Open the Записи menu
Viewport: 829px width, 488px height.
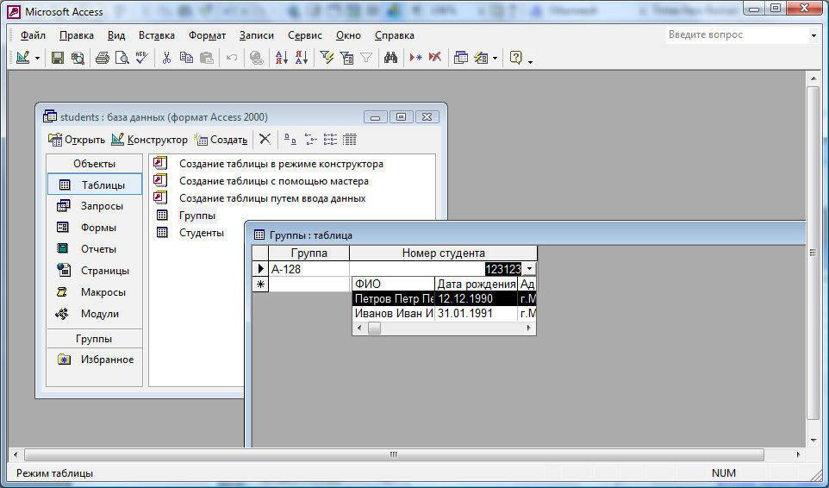pos(257,35)
